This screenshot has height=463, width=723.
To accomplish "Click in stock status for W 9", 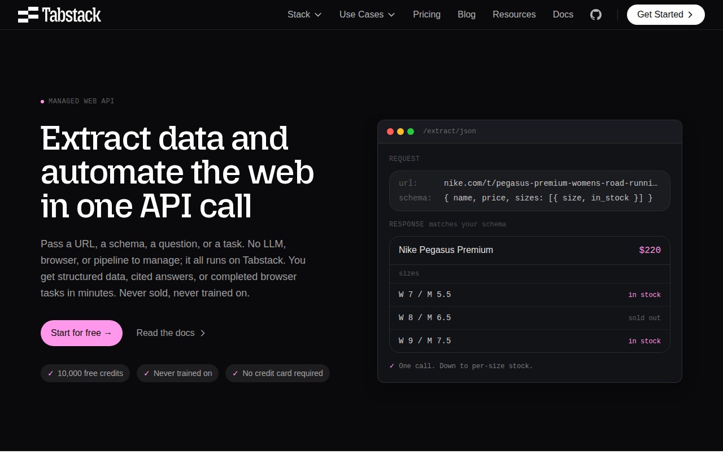I will (x=644, y=341).
